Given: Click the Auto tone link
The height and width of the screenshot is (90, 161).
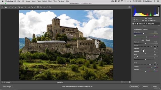Looking at the screenshot, I should coord(143,40).
